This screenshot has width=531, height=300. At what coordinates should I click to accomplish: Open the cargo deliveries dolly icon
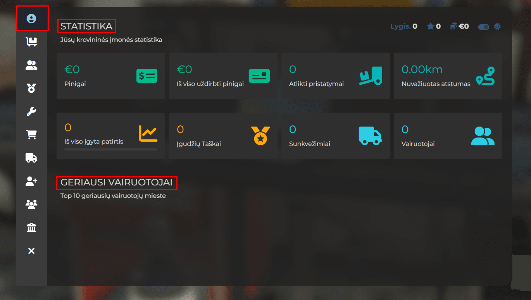tap(31, 42)
